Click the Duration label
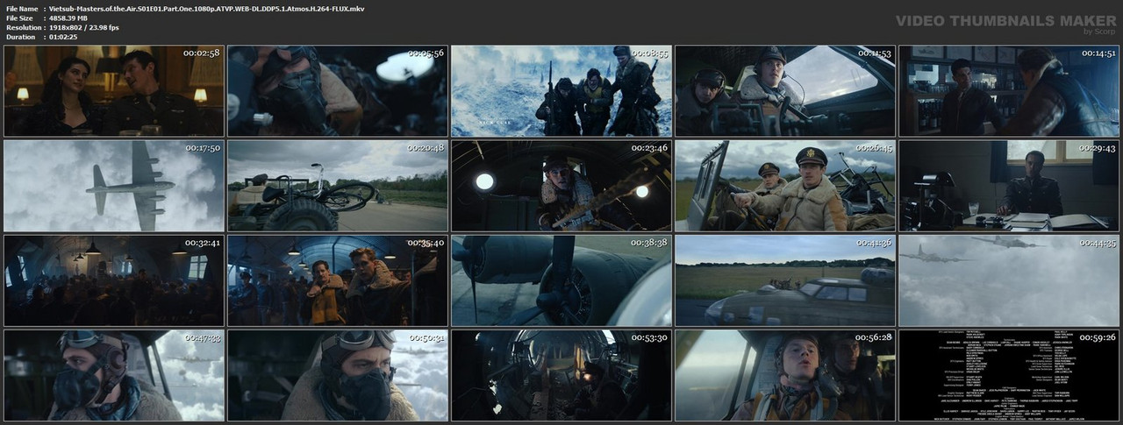 19,38
